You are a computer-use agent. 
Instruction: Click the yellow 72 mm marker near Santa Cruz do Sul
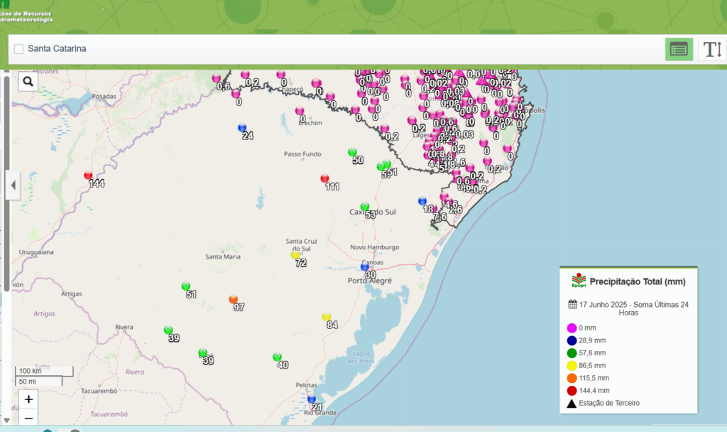point(295,255)
